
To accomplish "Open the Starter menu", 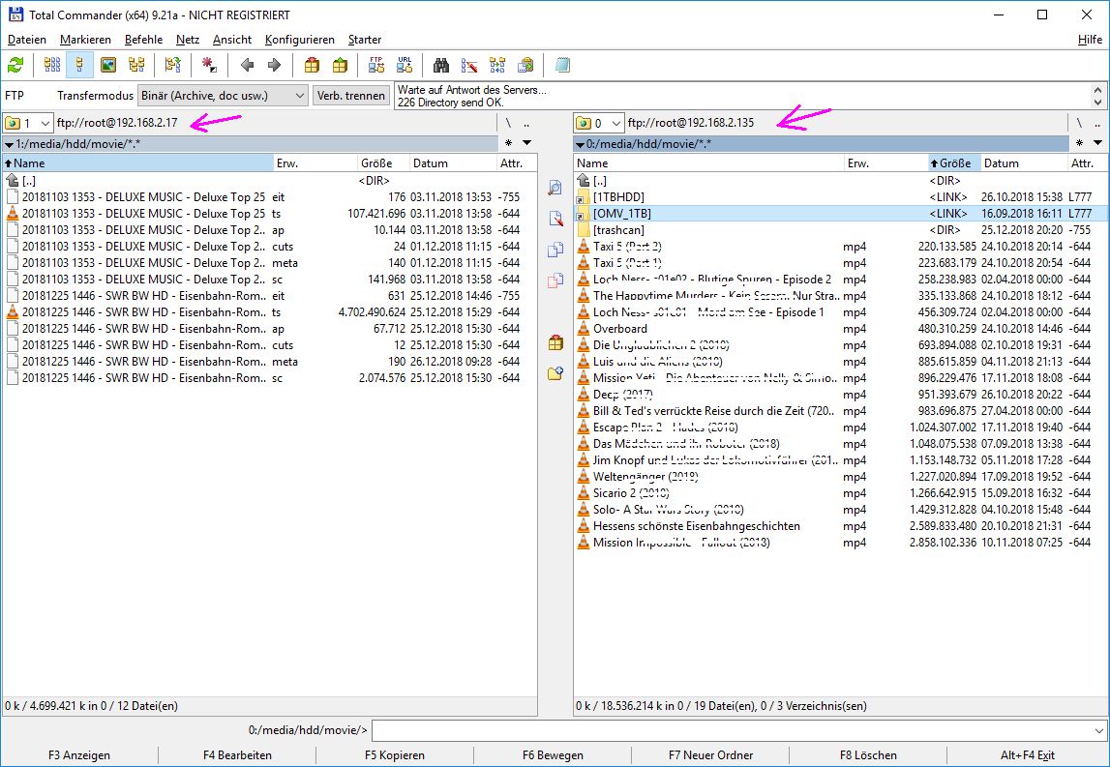I will click(x=365, y=40).
